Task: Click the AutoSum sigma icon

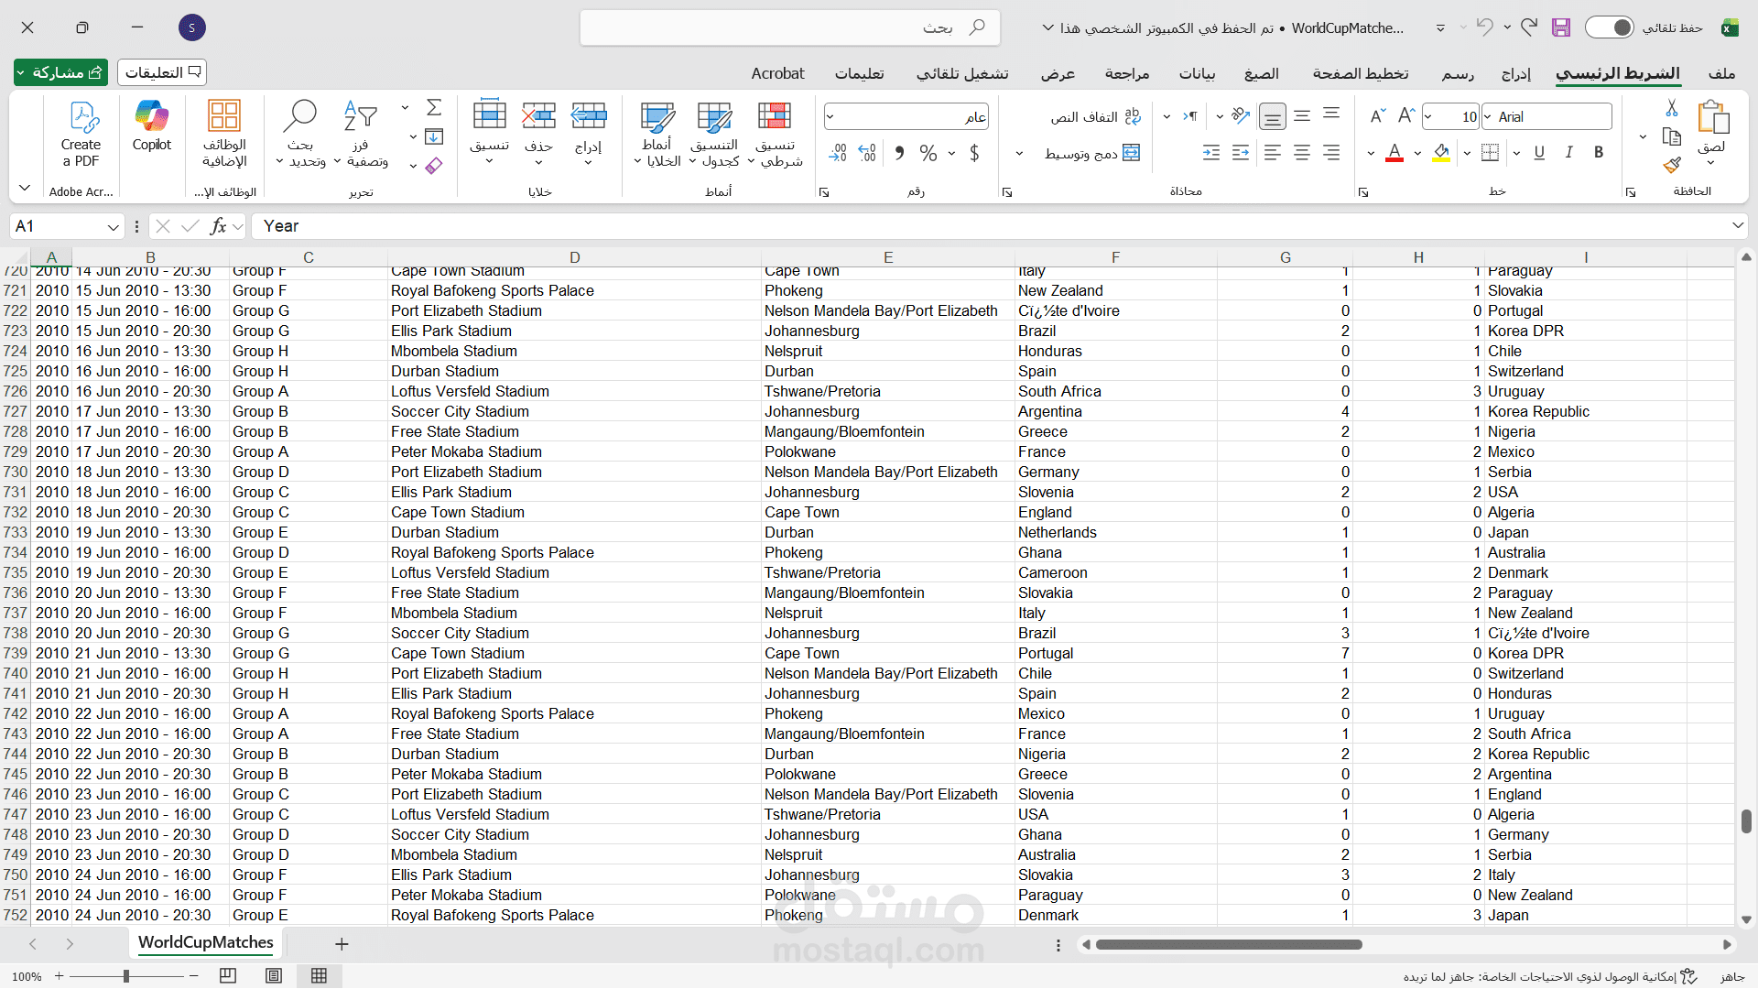Action: click(x=434, y=107)
